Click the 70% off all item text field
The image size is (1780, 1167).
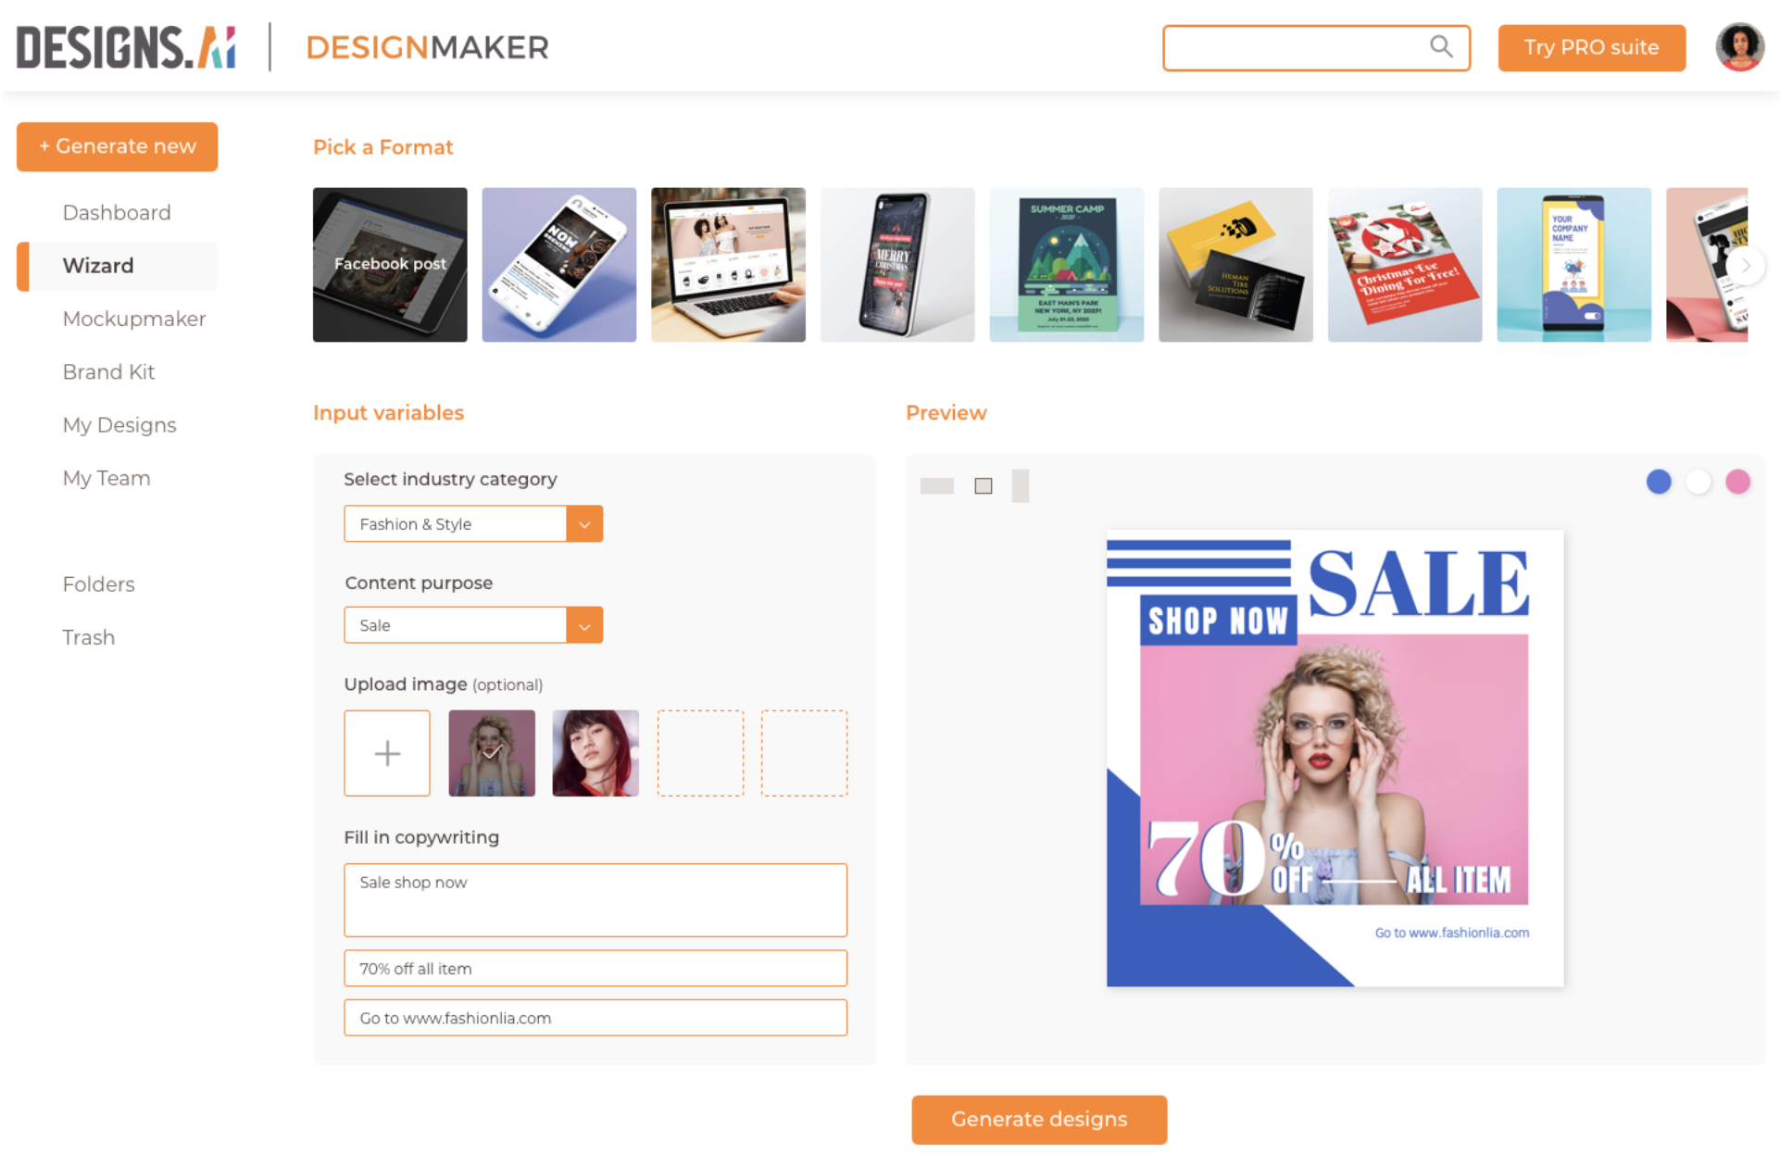coord(595,969)
